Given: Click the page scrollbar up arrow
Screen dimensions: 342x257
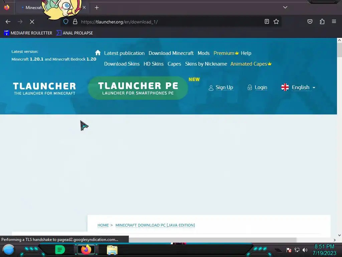Looking at the screenshot, I should point(339,40).
